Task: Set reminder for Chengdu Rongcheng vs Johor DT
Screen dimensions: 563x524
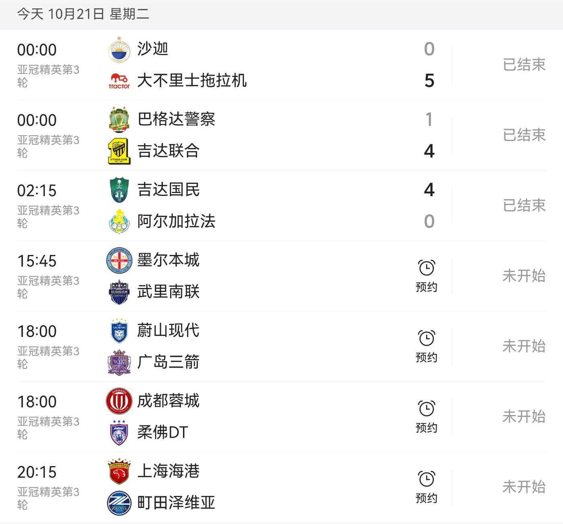Action: coord(426,416)
